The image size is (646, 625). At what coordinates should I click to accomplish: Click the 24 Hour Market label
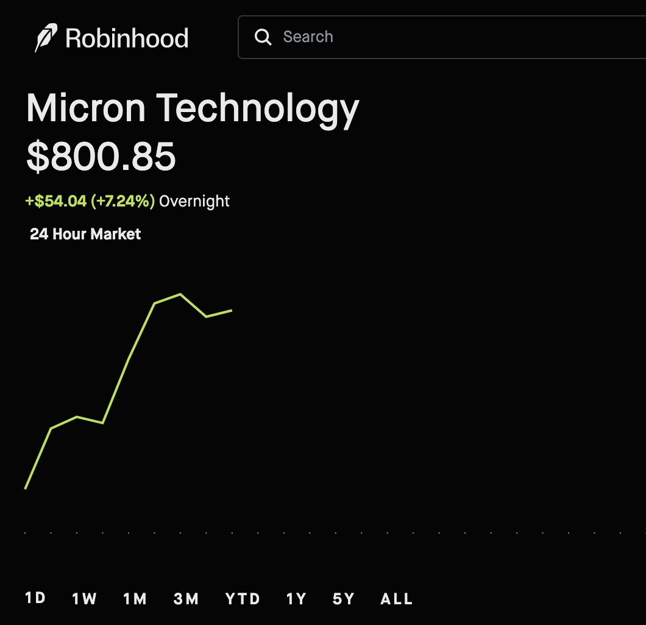(85, 234)
